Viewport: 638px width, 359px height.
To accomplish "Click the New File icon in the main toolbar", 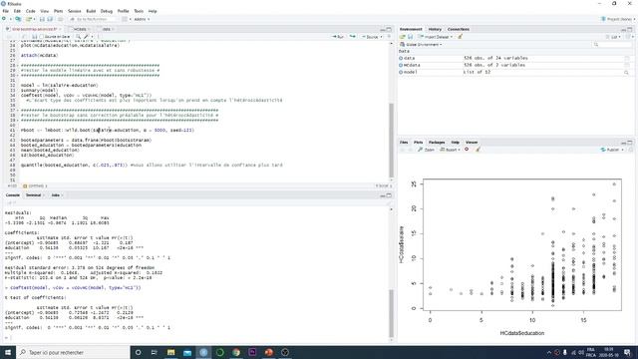I will click(4, 19).
